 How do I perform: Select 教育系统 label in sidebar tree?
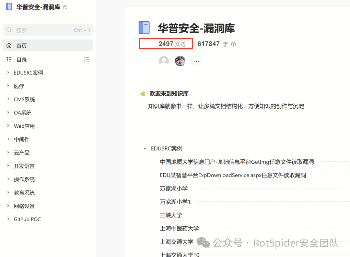(x=24, y=193)
